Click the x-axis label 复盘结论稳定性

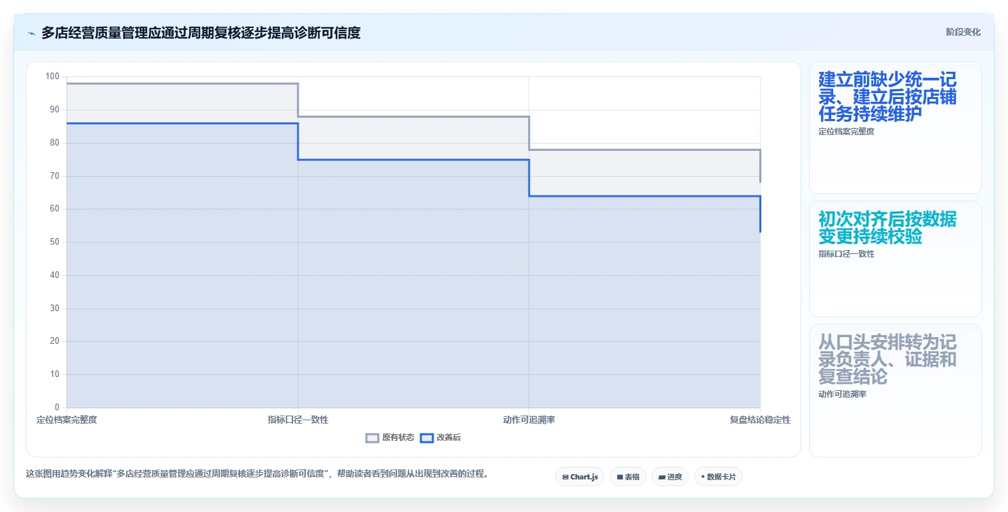pyautogui.click(x=760, y=420)
